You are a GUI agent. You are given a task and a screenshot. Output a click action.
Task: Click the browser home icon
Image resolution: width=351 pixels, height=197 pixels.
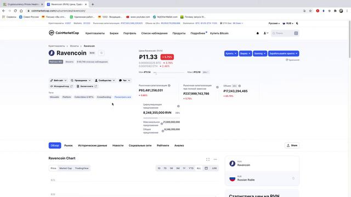click(x=21, y=11)
